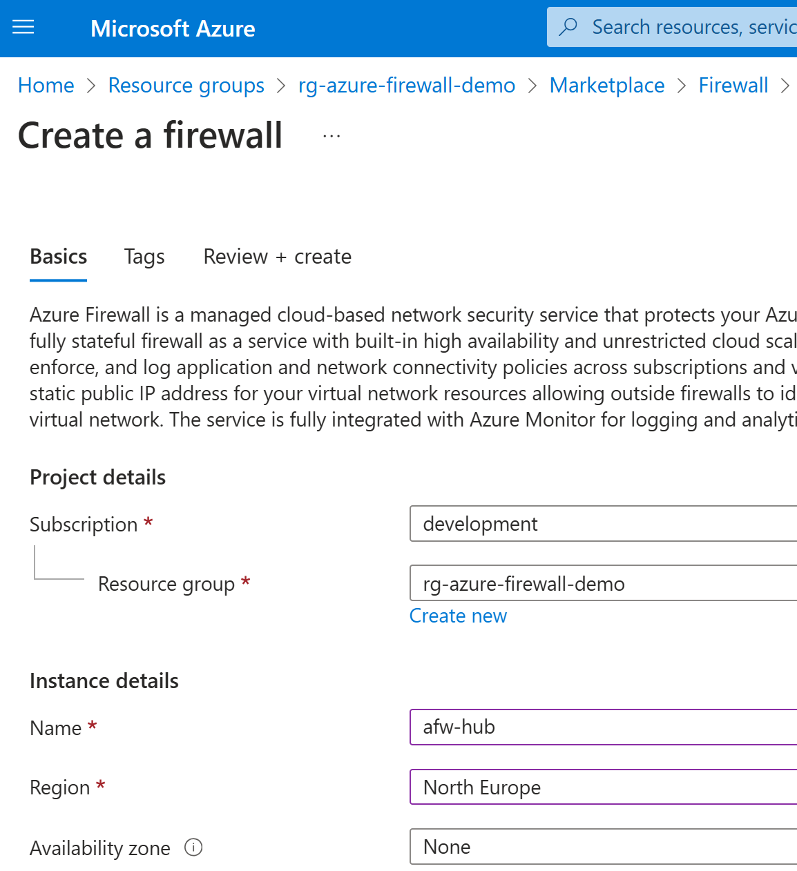Image resolution: width=797 pixels, height=871 pixels.
Task: Click the Firewall breadcrumb link
Action: (x=733, y=85)
